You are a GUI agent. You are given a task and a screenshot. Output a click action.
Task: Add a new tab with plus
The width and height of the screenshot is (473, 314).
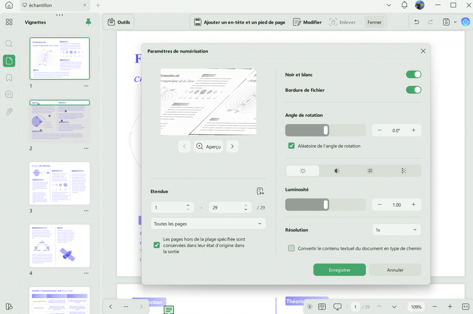98,5
